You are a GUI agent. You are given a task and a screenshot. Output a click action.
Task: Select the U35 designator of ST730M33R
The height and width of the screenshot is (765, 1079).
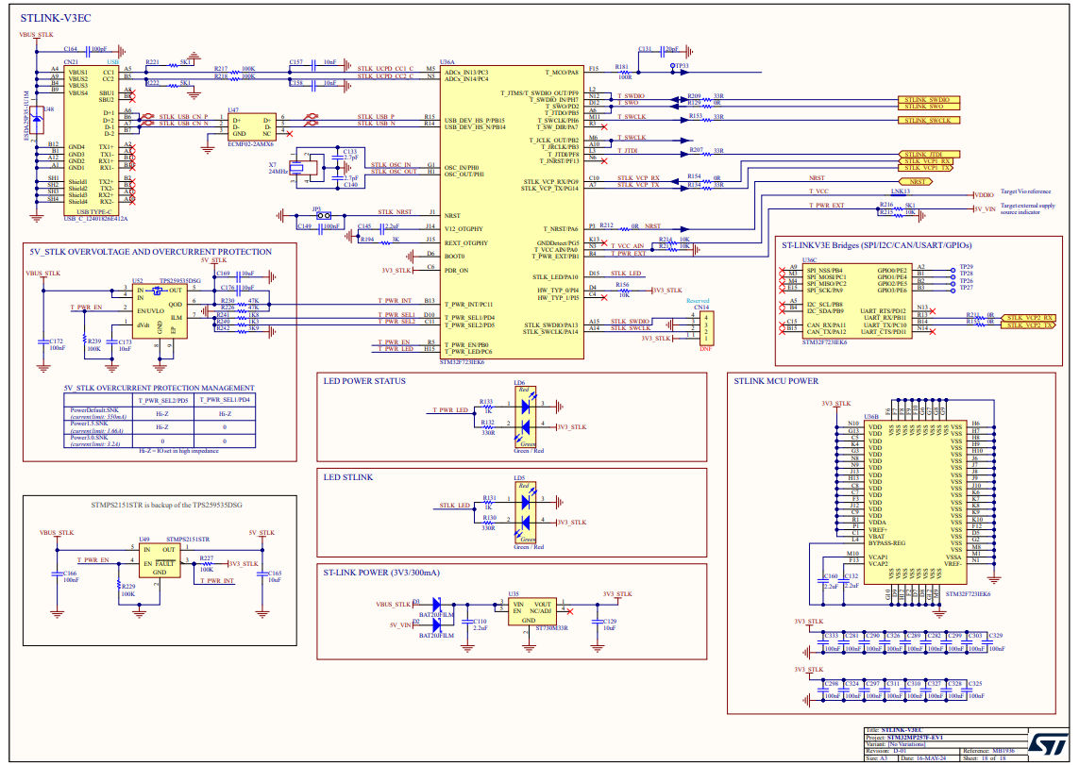(x=514, y=594)
